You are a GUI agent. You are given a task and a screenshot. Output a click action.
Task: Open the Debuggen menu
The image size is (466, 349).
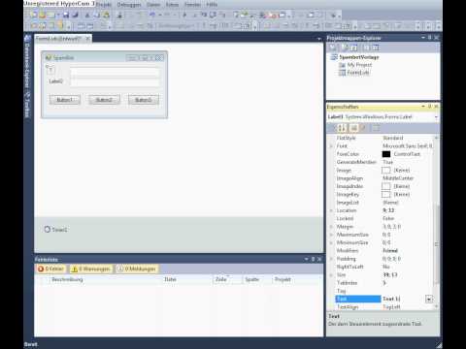tap(129, 5)
